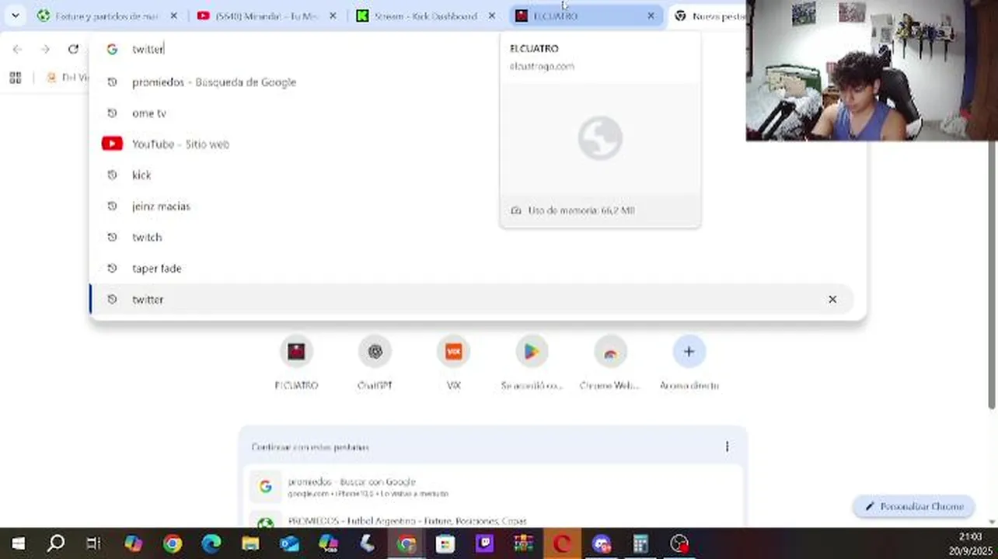Select the 'ome tv' suggestion
The height and width of the screenshot is (559, 998).
[x=471, y=113]
